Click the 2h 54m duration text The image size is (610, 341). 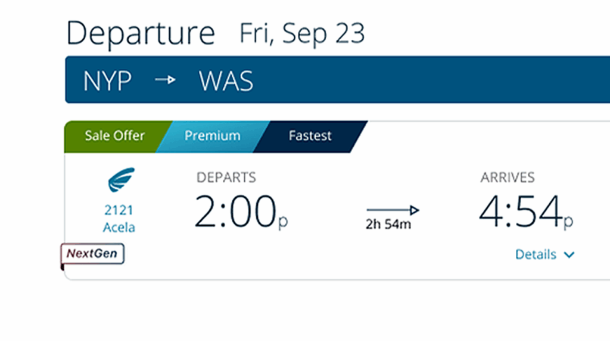coord(388,225)
